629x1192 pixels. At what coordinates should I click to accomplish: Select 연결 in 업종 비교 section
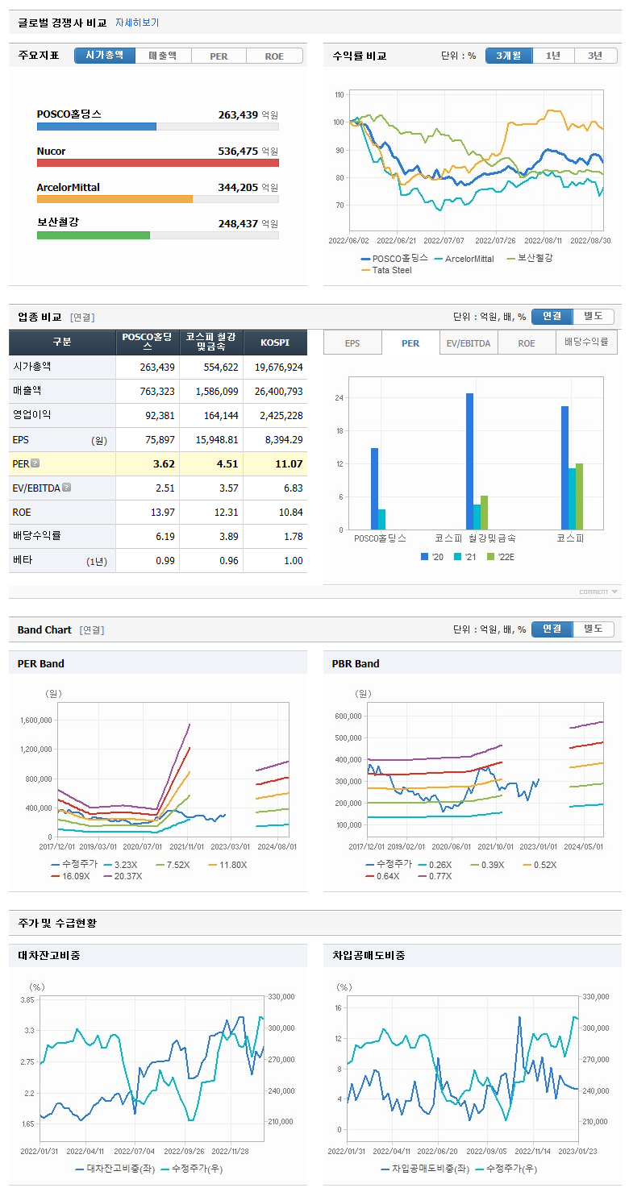click(552, 316)
